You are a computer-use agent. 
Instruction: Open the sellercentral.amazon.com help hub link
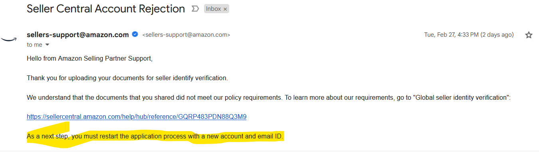[137, 117]
